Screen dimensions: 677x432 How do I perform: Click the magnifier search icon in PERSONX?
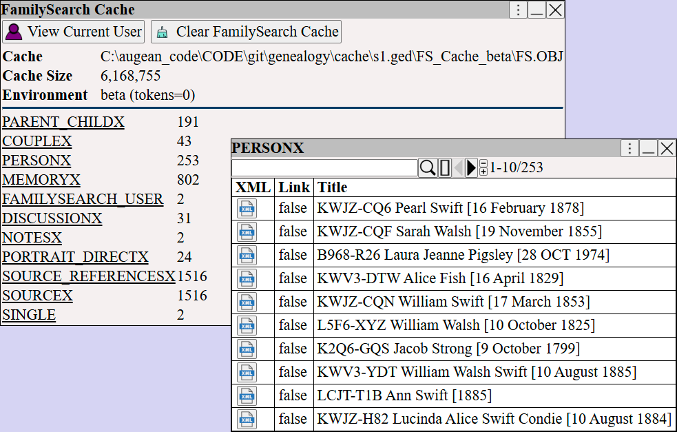pyautogui.click(x=428, y=167)
